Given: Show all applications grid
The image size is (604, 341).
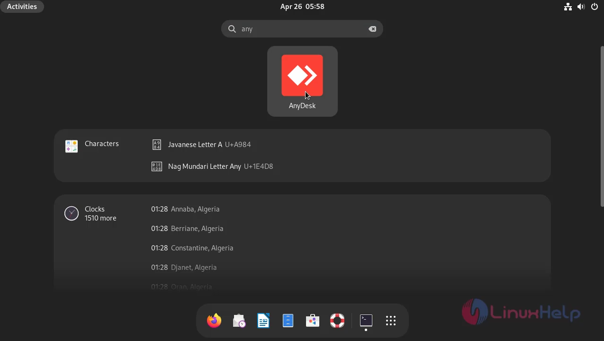Looking at the screenshot, I should click(x=390, y=321).
